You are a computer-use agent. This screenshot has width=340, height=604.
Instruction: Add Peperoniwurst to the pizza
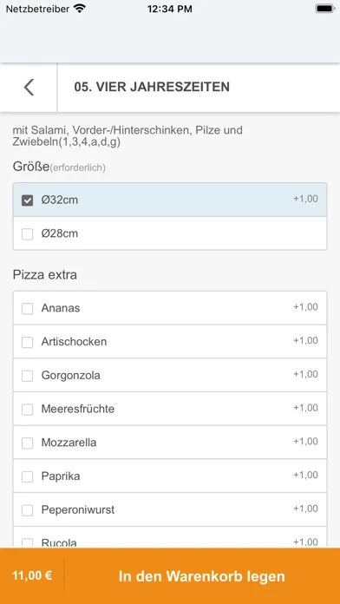tap(27, 510)
